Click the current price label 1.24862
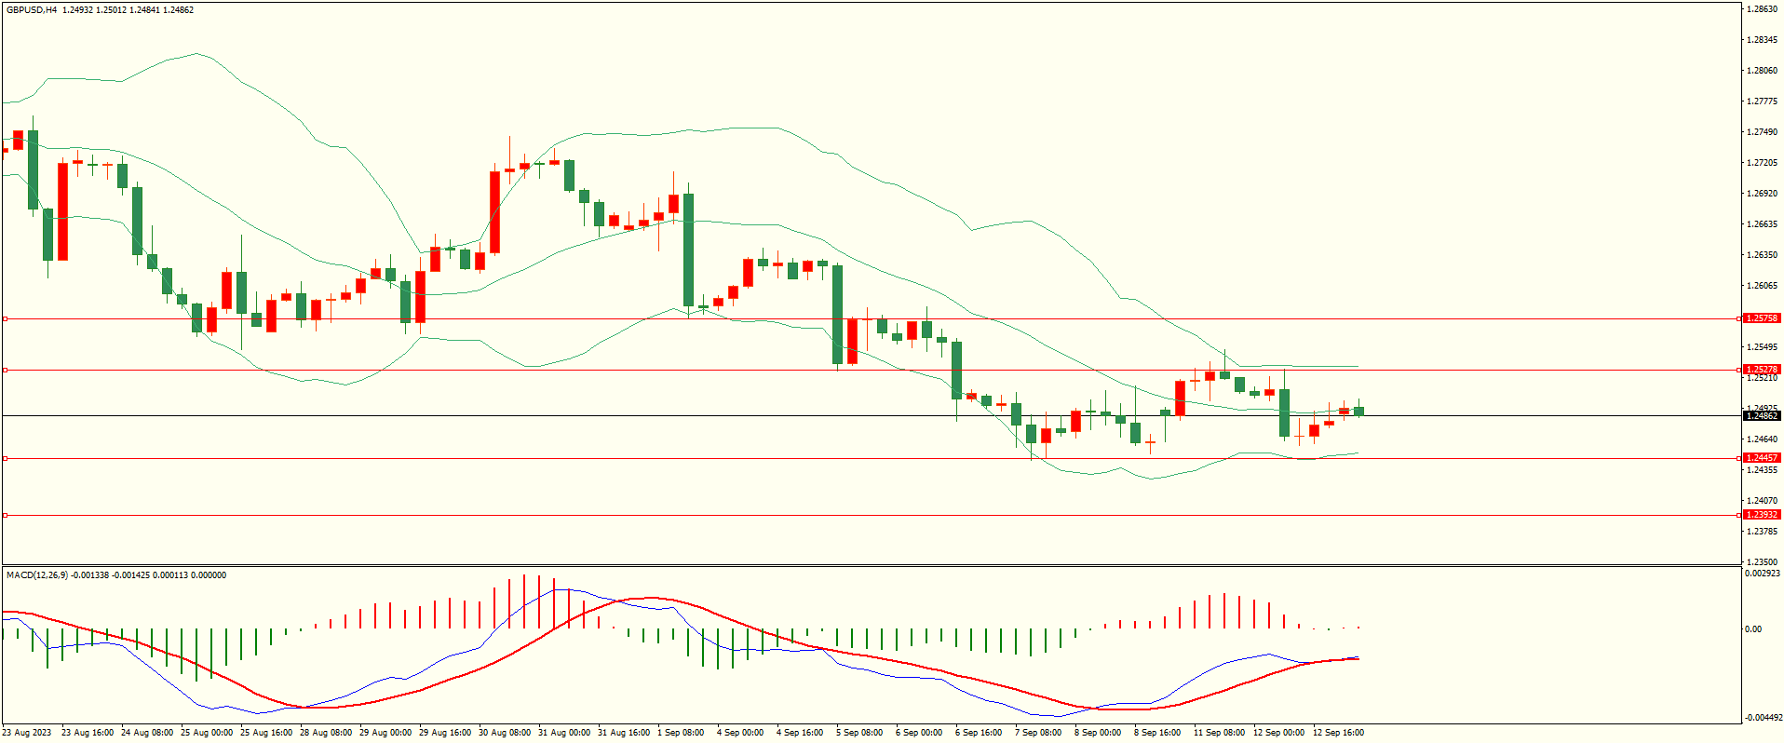This screenshot has height=743, width=1784. click(1761, 416)
